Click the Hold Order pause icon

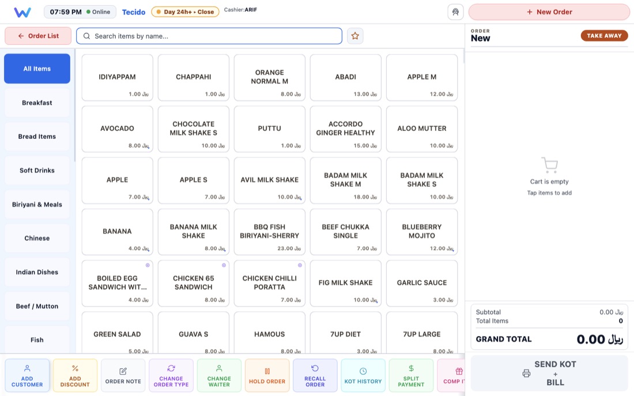[x=267, y=371]
